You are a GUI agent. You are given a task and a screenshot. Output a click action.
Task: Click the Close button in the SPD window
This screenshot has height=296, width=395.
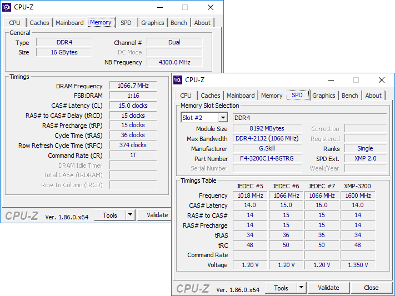pyautogui.click(x=371, y=288)
